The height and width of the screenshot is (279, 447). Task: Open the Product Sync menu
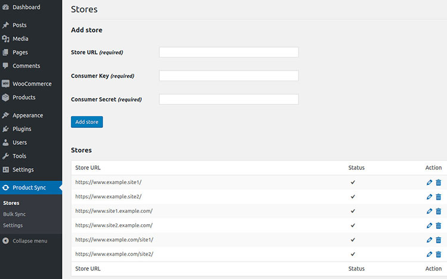[29, 188]
